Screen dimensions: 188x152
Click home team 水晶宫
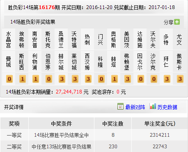[9, 40]
